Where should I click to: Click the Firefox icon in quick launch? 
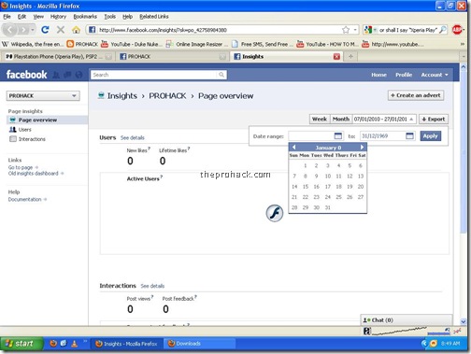pos(53,344)
